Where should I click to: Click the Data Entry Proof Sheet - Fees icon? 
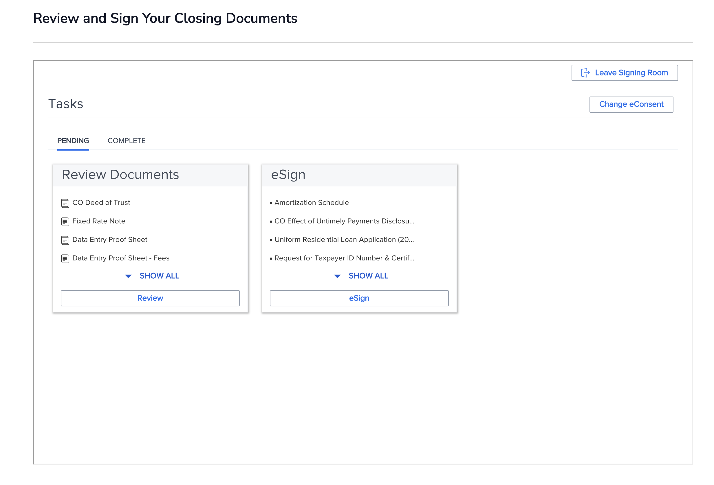[x=65, y=259]
